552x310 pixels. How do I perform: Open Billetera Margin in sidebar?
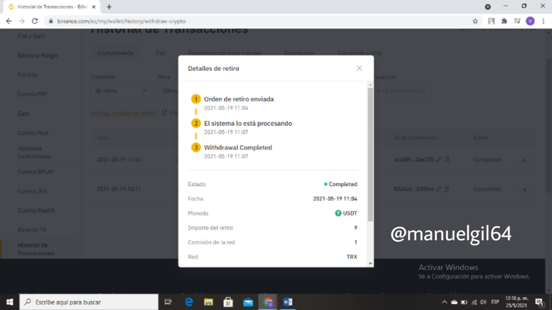point(38,56)
